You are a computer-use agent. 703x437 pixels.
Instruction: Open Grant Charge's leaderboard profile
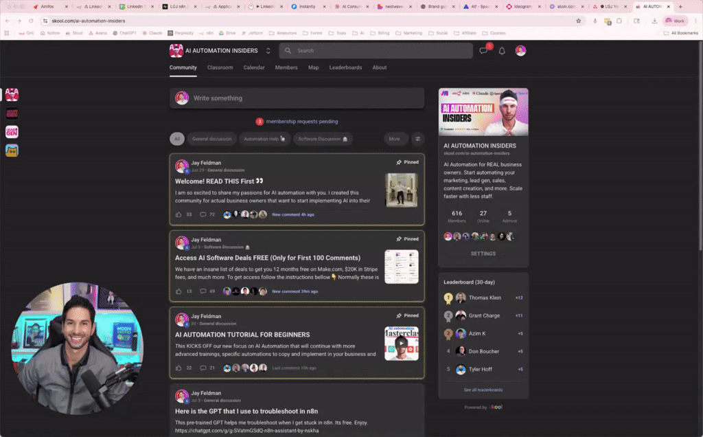pos(484,315)
